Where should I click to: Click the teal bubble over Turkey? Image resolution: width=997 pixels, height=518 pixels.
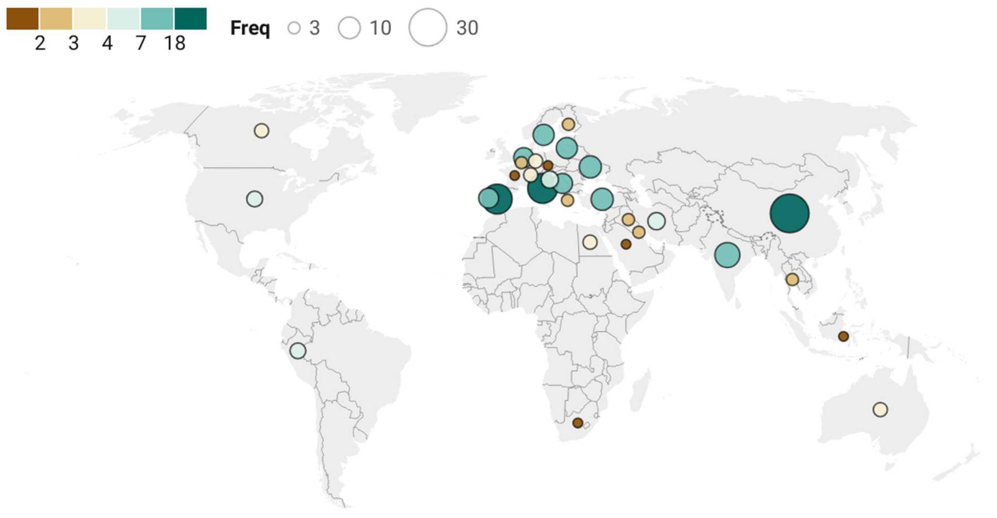click(602, 199)
